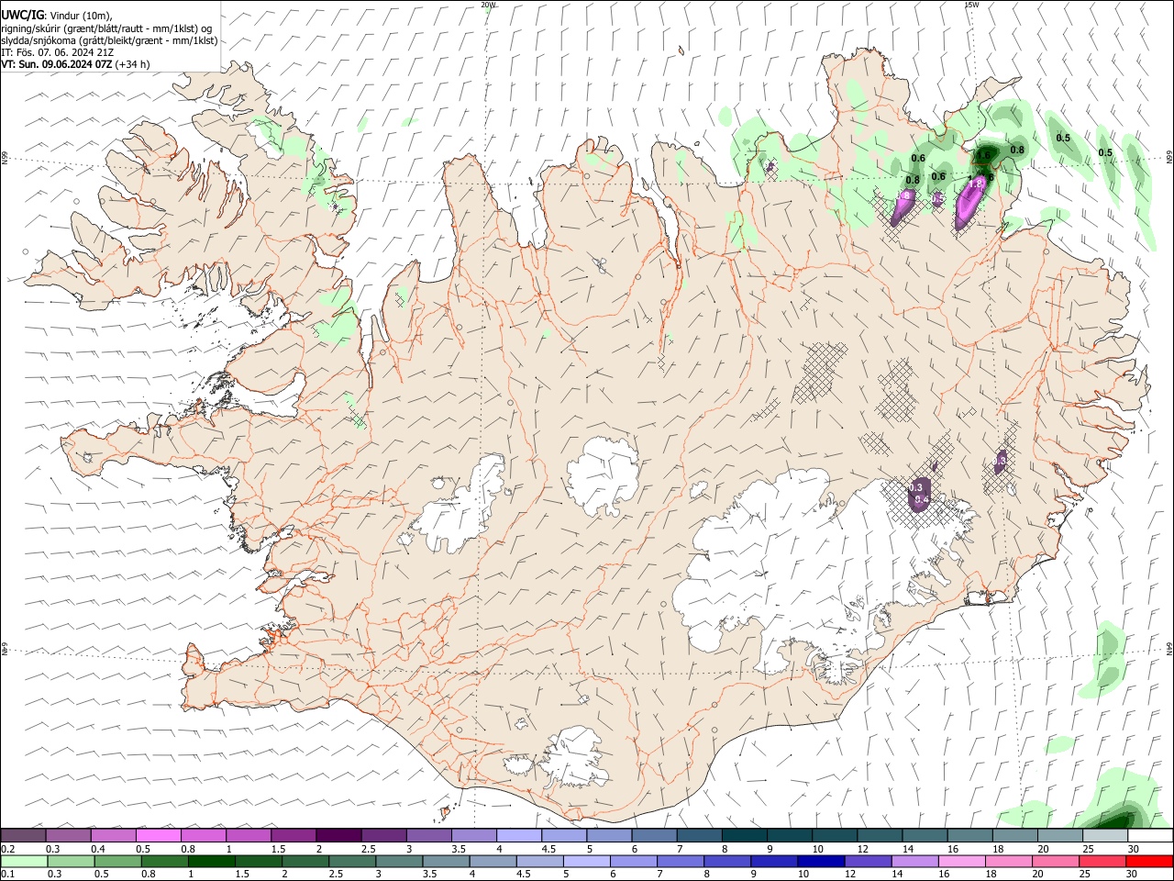This screenshot has height=881, width=1174.
Task: Click the '25' label on the lower scale
Action: pos(1086,874)
